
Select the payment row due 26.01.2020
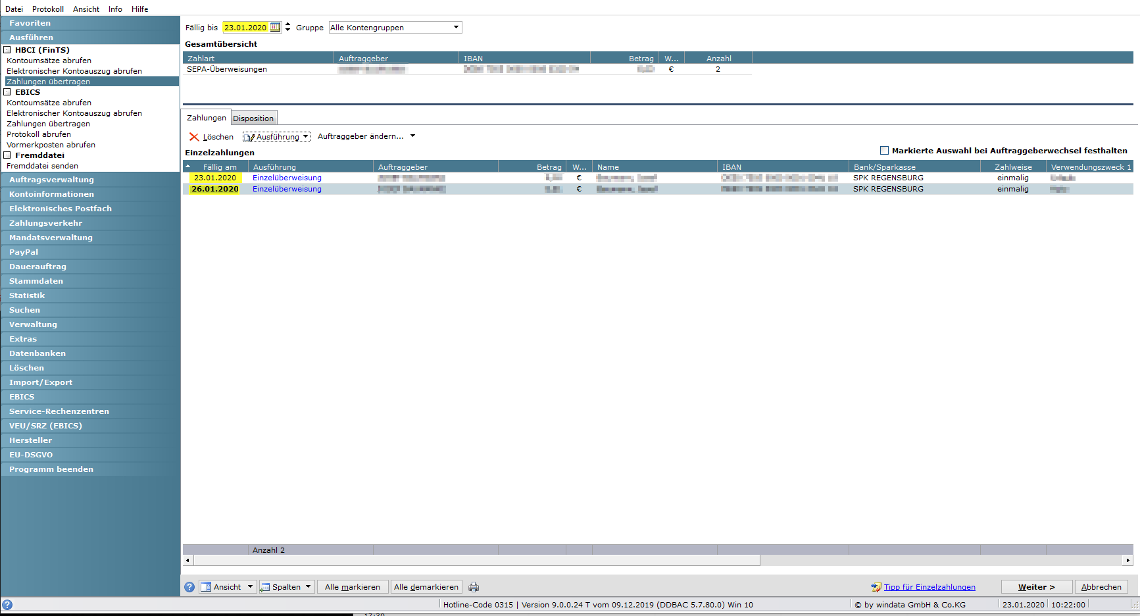[658, 189]
